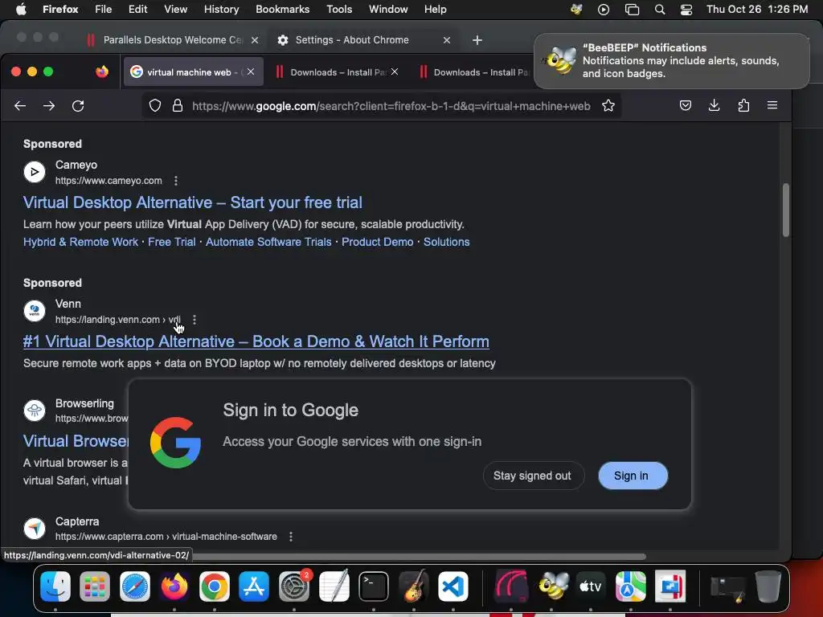Screen dimensions: 823x617
Task: Save page to Pocket icon
Action: pos(686,105)
